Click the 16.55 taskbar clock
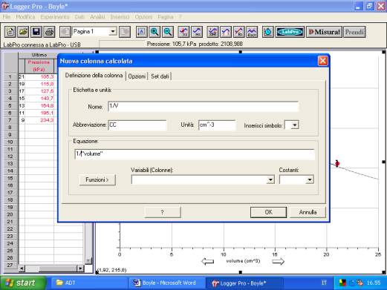Viewport: 387px width, 290px height. click(374, 283)
